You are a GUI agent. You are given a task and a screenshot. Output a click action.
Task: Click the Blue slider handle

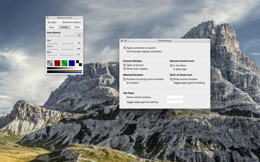[x=58, y=55]
